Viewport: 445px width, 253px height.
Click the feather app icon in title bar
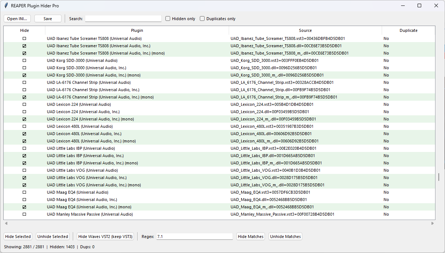pyautogui.click(x=6, y=5)
